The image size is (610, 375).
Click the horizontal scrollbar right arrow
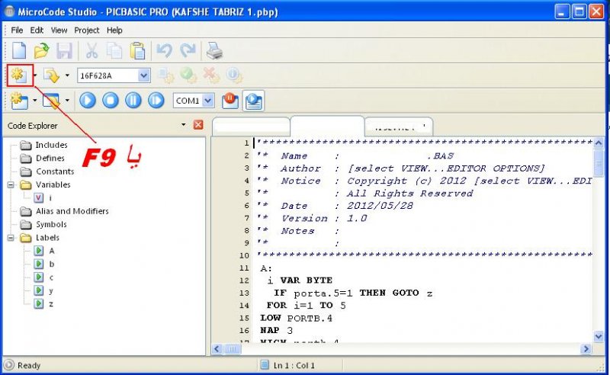(x=586, y=349)
